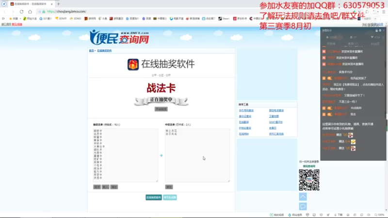Open the 斗鱼 bookmark
Viewport: 388px width, 218px height.
pyautogui.click(x=103, y=18)
